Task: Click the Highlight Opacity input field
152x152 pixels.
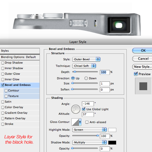Action: pyautogui.click(x=105, y=136)
